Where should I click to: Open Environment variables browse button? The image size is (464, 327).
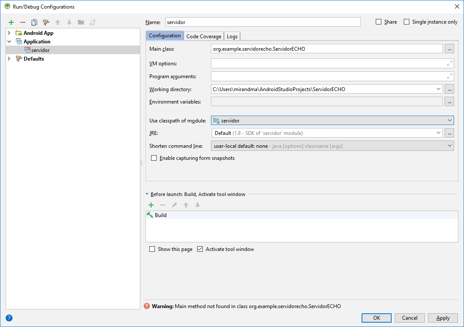[449, 102]
